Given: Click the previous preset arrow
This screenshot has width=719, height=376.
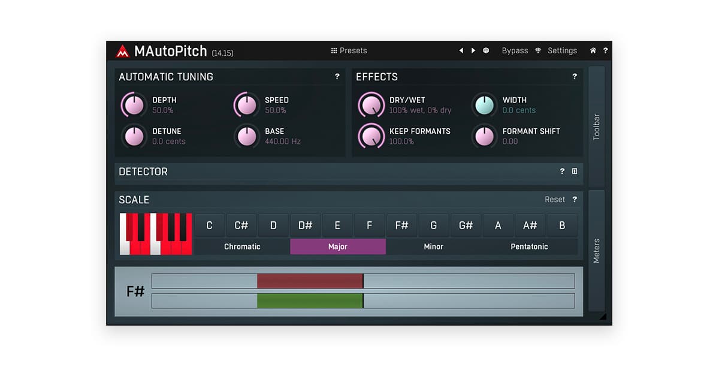Looking at the screenshot, I should tap(461, 50).
